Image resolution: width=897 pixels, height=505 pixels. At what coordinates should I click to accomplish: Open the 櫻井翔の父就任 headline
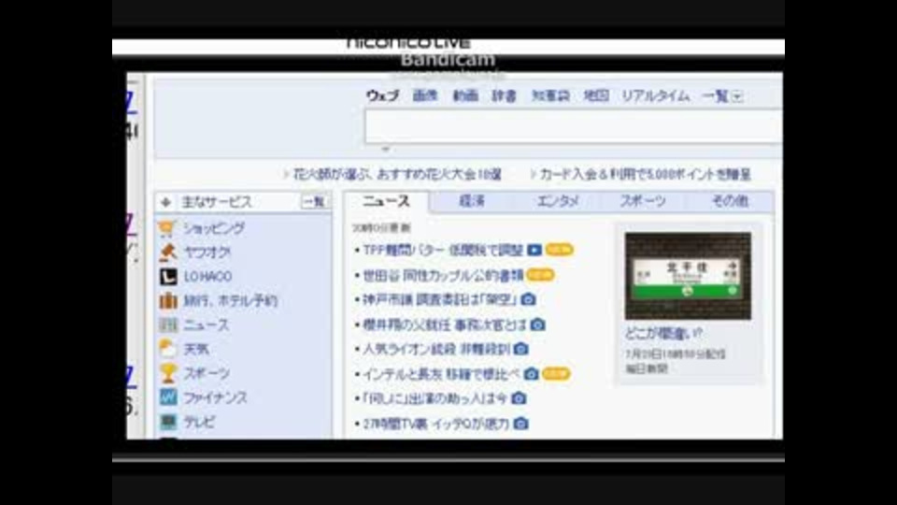pyautogui.click(x=445, y=325)
